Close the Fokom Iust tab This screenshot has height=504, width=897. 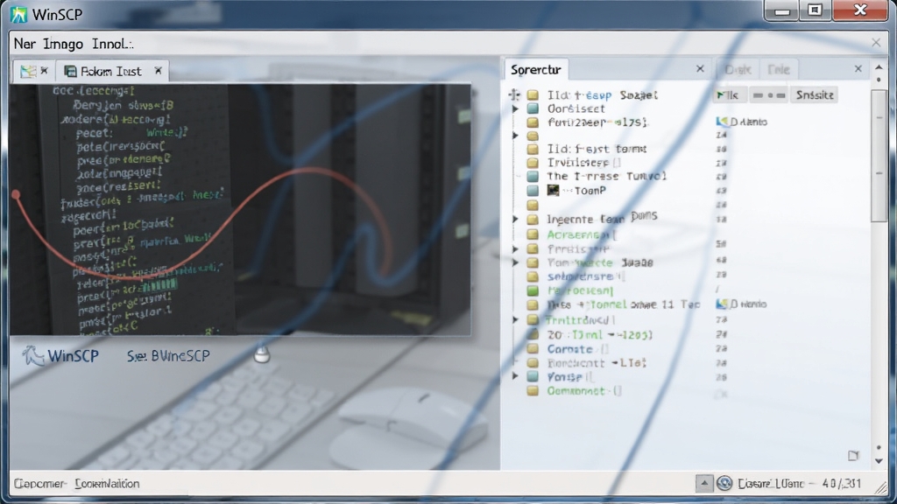tap(159, 70)
